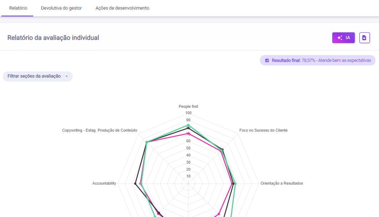This screenshot has width=379, height=217.
Task: Click the Relatório da avaliação individual heading
Action: (x=53, y=38)
